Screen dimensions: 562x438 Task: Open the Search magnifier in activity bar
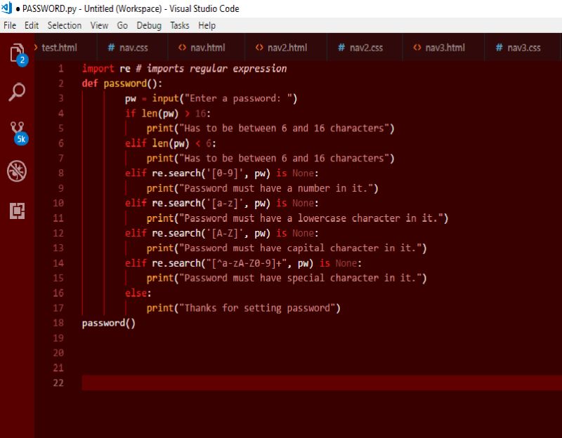(17, 92)
